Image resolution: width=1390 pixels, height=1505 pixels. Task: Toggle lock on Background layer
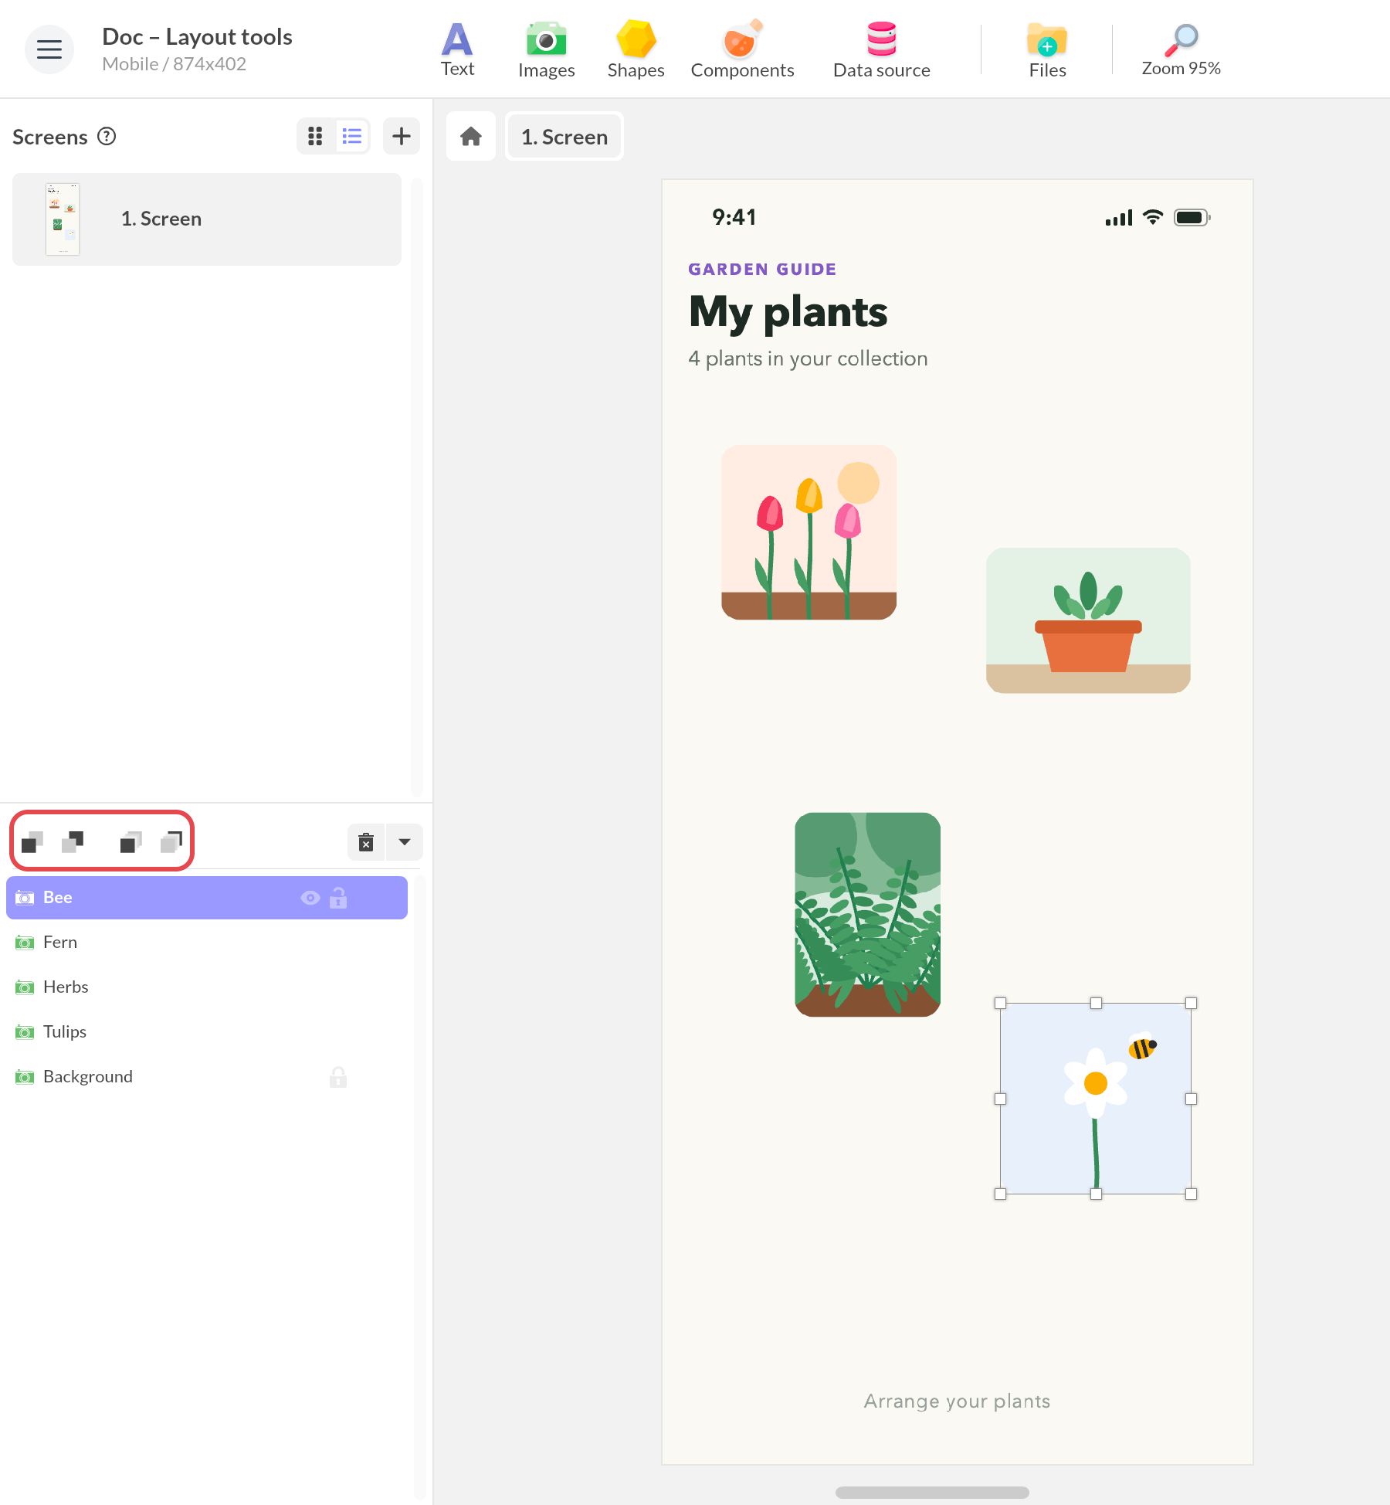click(x=338, y=1077)
